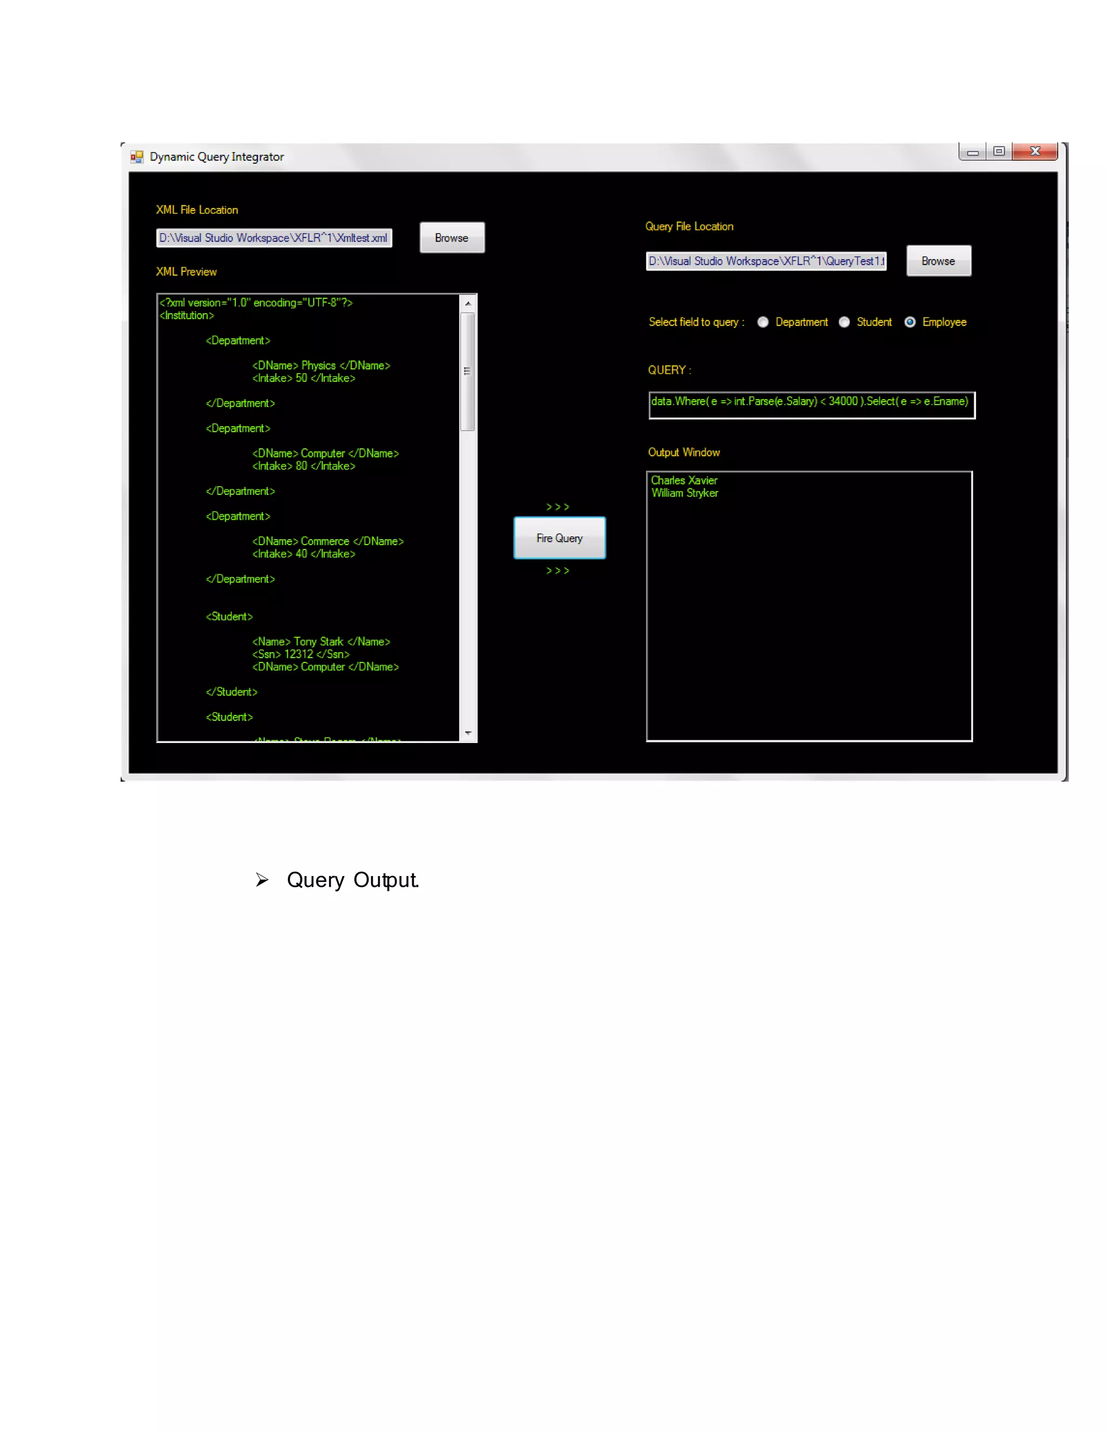Click Browse next to XML File Location
1108x1433 pixels.
[x=452, y=237]
